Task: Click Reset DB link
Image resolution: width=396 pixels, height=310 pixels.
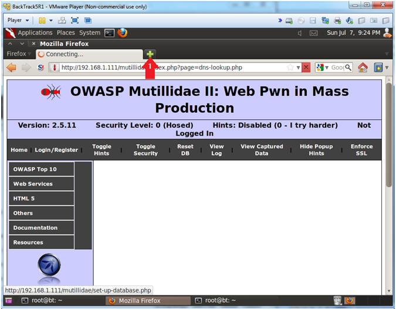Action: pos(185,150)
